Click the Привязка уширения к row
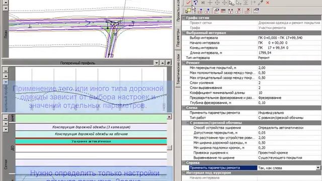Viewport: 322px width, 181px height. point(252,153)
